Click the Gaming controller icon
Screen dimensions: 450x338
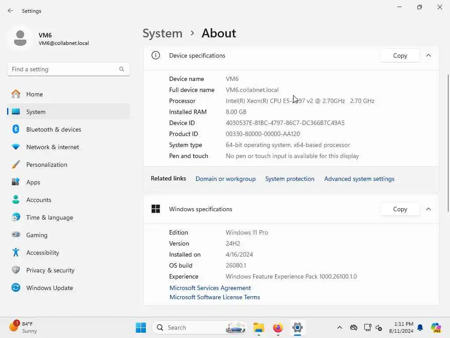click(x=16, y=235)
